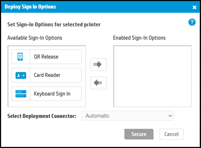Click the Available Sign-In Options heading
Image resolution: width=201 pixels, height=148 pixels.
click(35, 37)
